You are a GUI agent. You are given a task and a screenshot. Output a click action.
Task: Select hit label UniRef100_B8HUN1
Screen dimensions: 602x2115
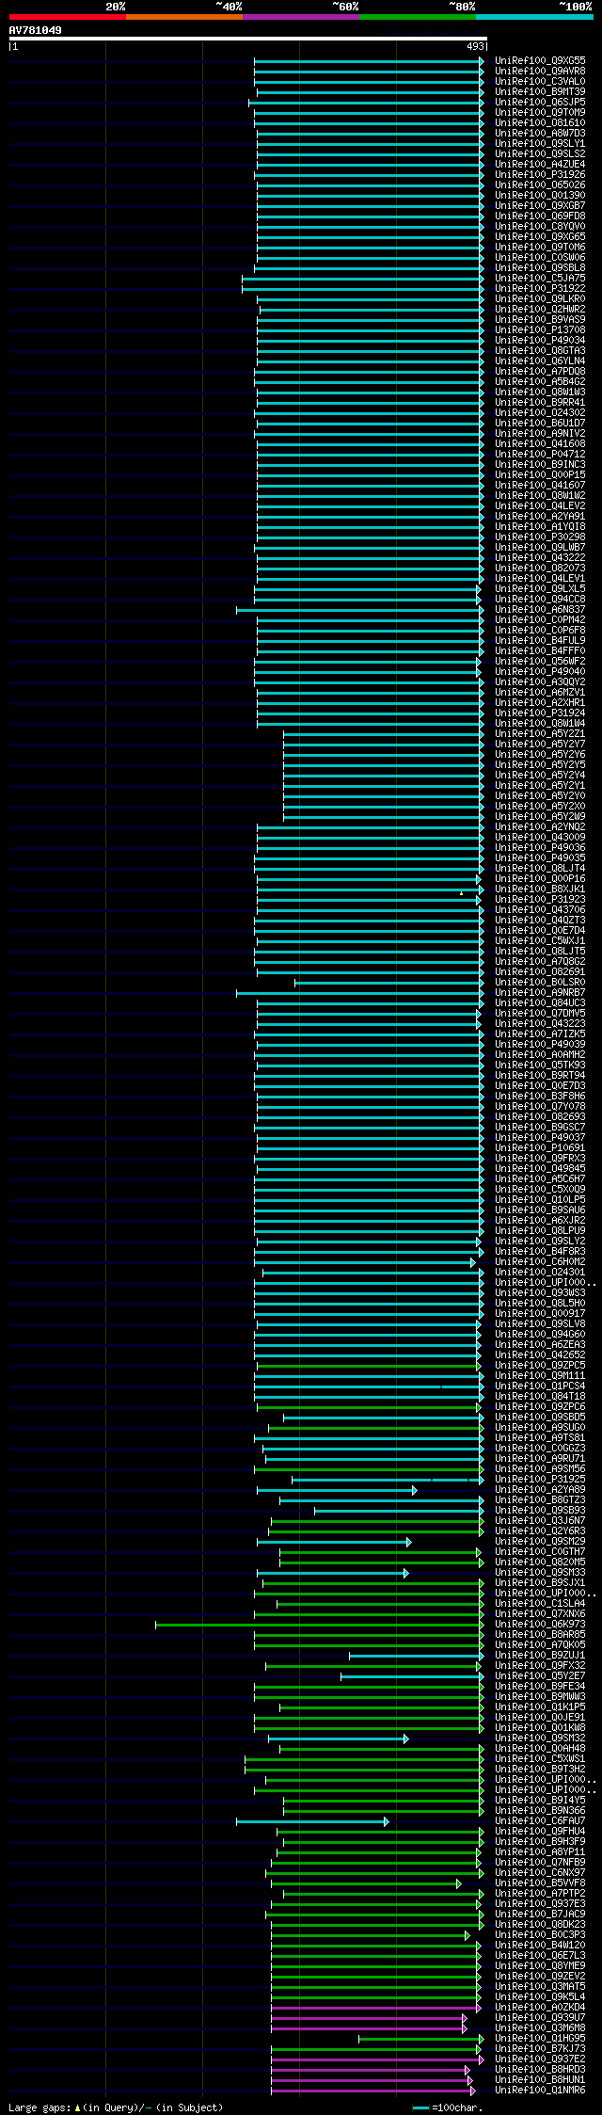[540, 2079]
